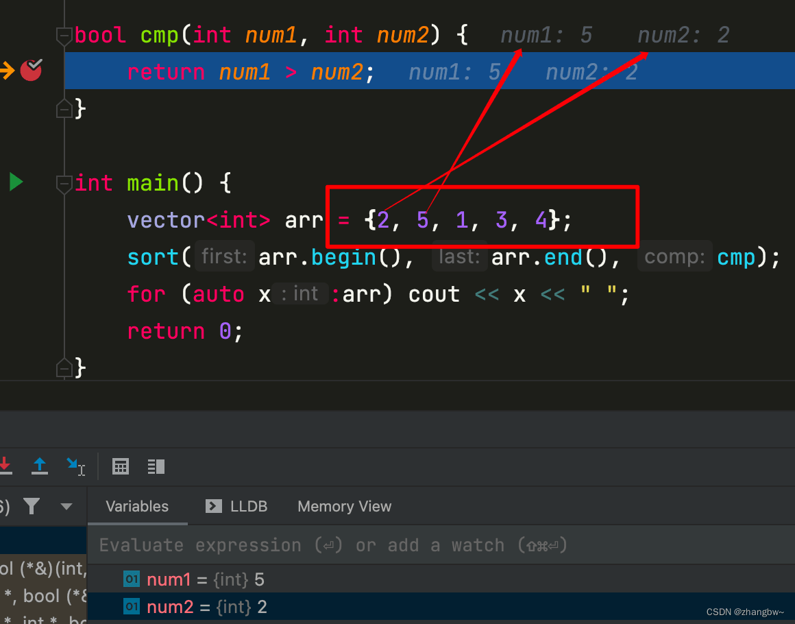Click the 01 type icon beside num1
Image resolution: width=795 pixels, height=624 pixels.
131,579
